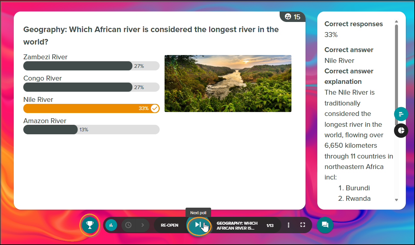Skip to the next poll
Image resolution: width=415 pixels, height=245 pixels.
click(198, 225)
